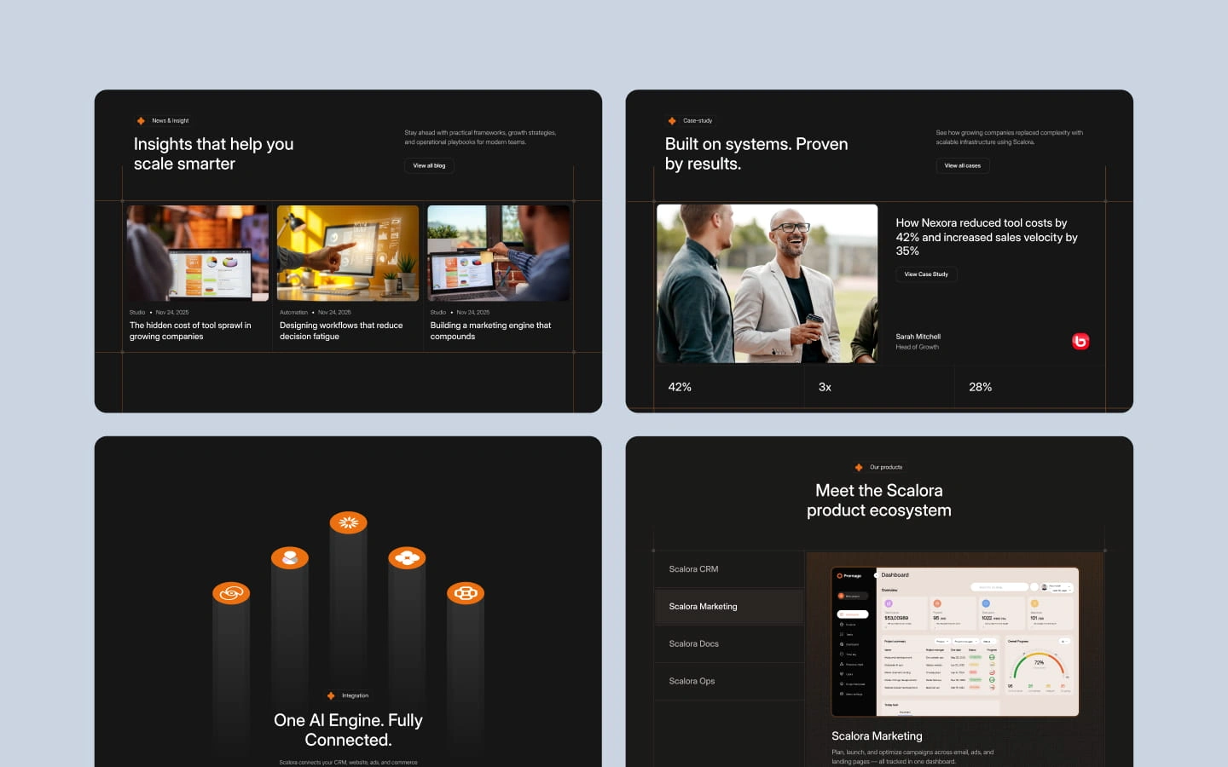Click the 3x stat value

[825, 387]
